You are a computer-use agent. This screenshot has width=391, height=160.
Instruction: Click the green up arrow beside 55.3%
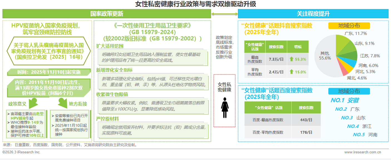pyautogui.click(x=291, y=59)
